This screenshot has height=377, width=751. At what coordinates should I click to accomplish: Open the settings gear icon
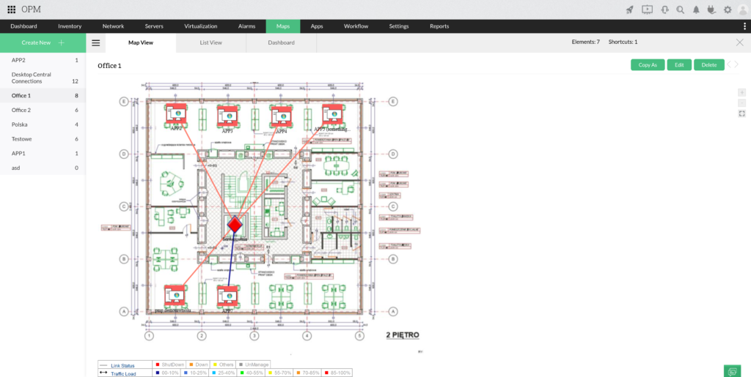(727, 10)
